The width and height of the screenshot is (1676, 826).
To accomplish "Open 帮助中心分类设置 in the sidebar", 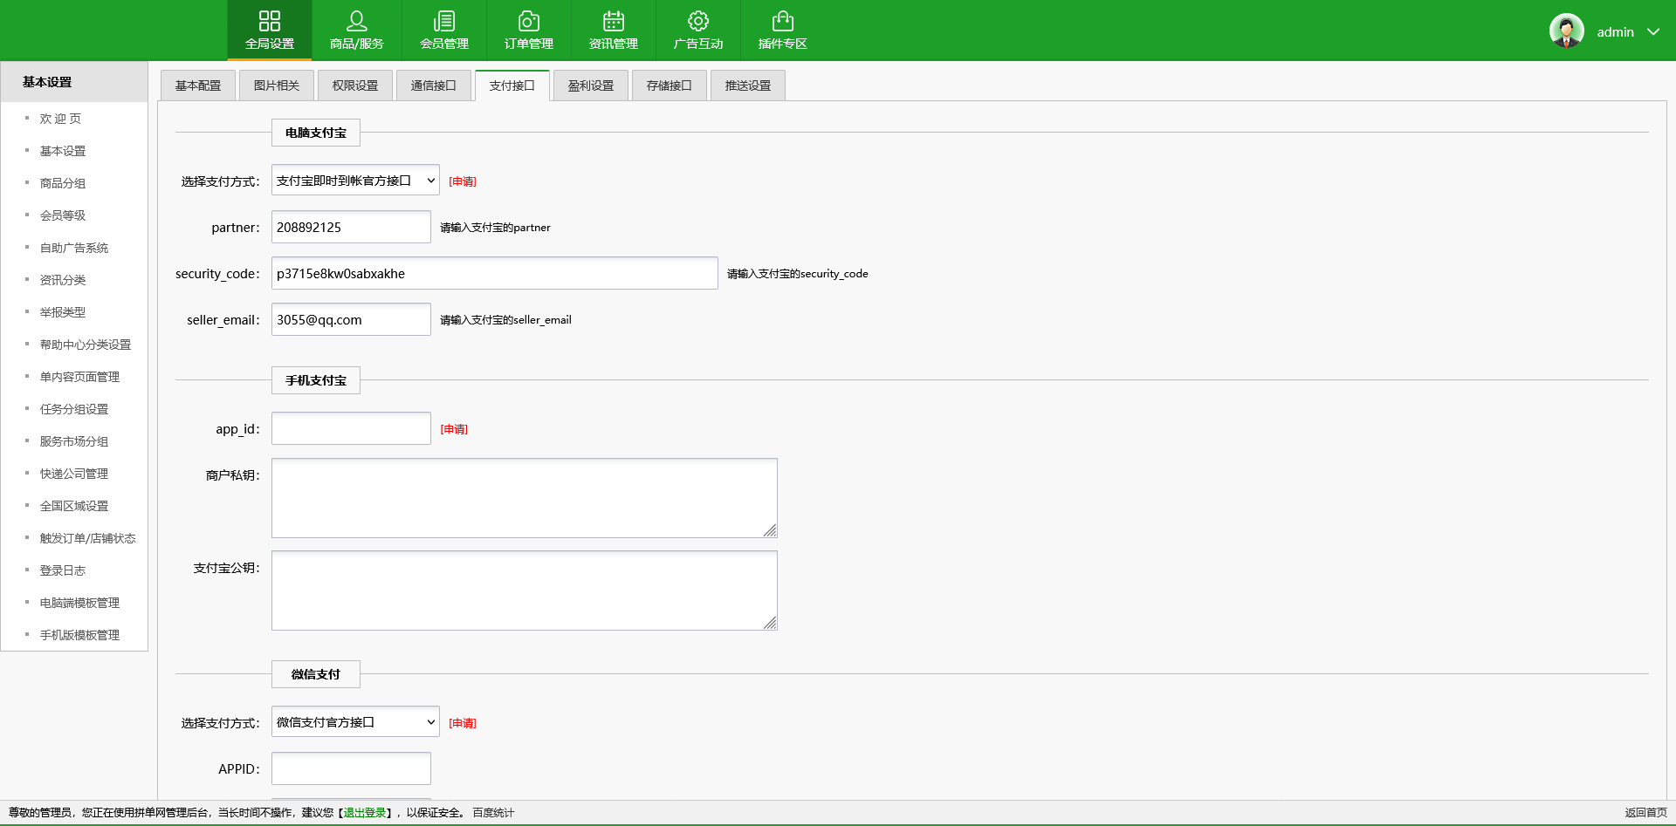I will pos(86,345).
